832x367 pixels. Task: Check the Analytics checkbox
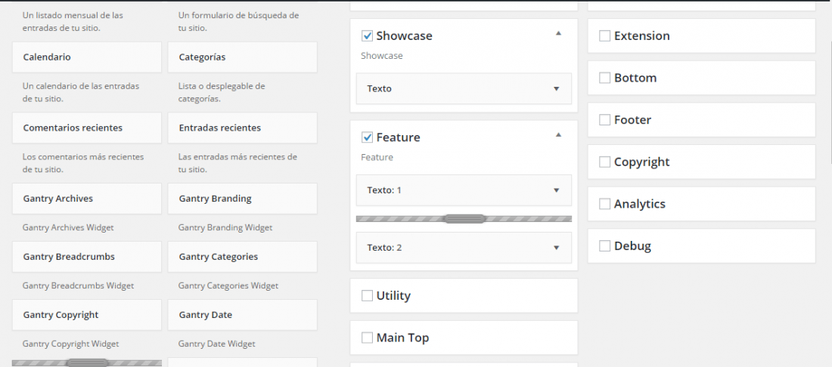pyautogui.click(x=604, y=204)
